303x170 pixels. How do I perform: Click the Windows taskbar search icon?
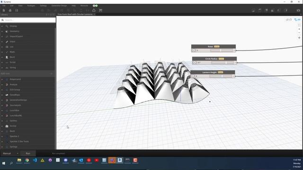(11, 163)
